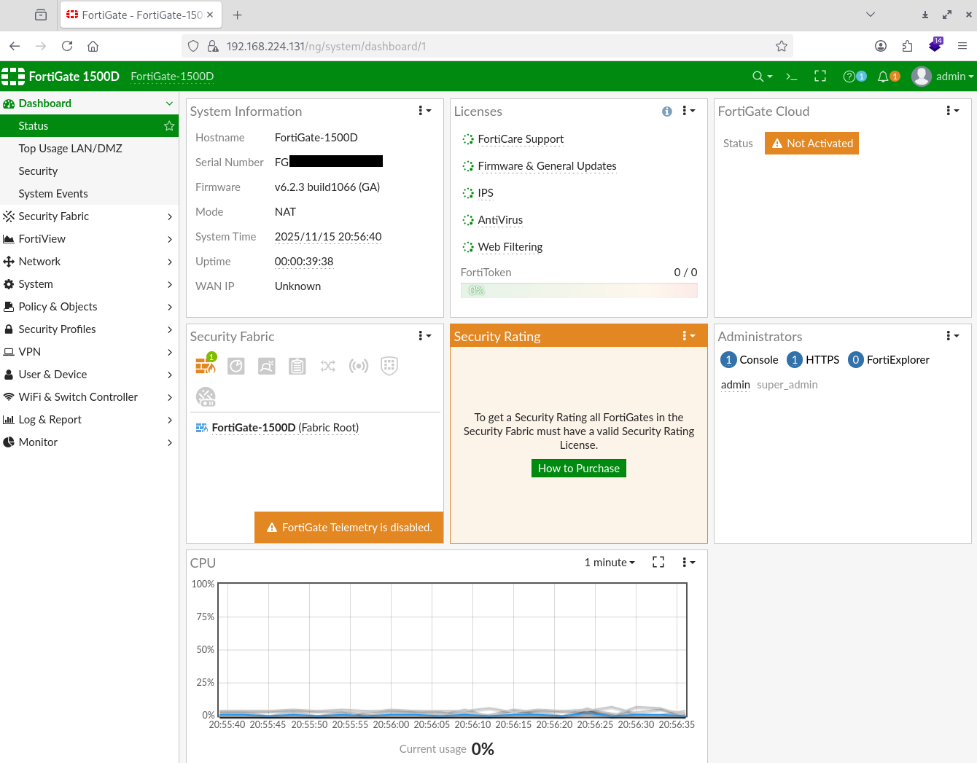This screenshot has width=977, height=763.
Task: Toggle fullscreen mode icon in top header
Action: point(820,77)
